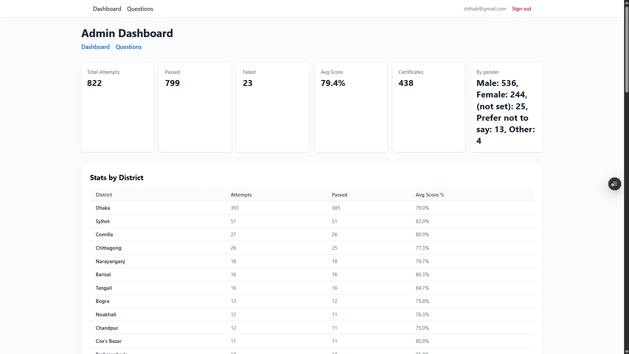Image resolution: width=629 pixels, height=354 pixels.
Task: Click the blue Dashboard link under heading
Action: (x=95, y=47)
